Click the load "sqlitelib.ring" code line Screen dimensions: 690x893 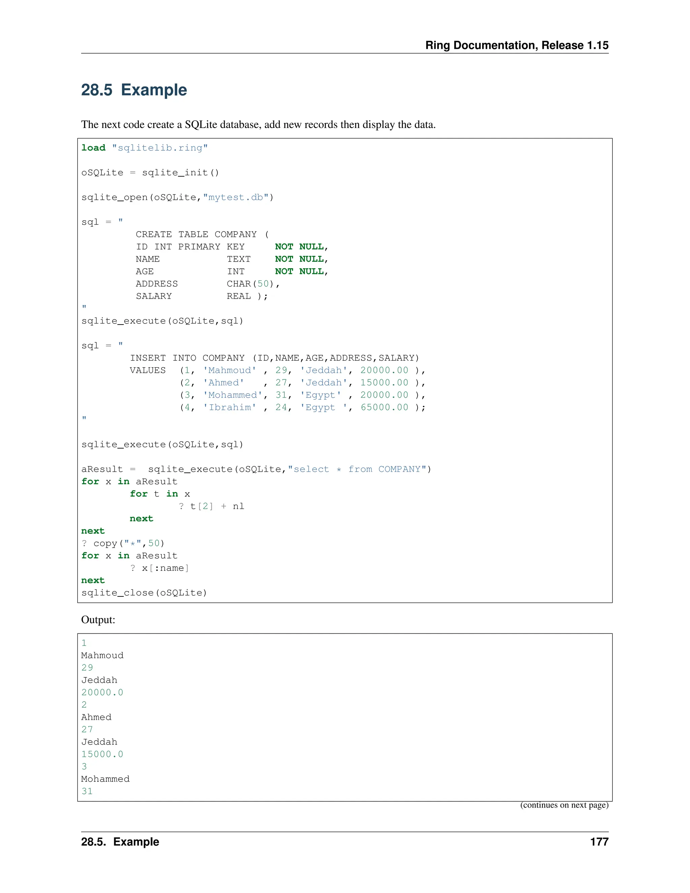(x=144, y=148)
